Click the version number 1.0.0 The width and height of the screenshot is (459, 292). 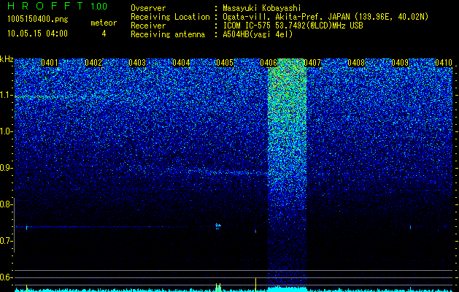click(99, 7)
